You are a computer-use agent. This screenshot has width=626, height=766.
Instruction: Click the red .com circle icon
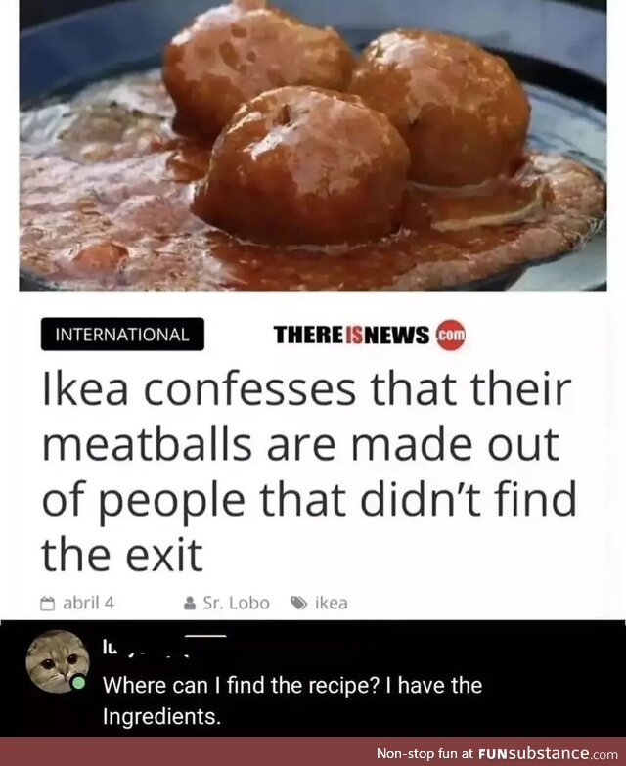coord(451,336)
